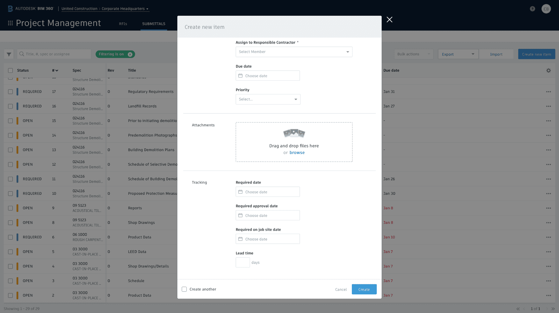This screenshot has width=559, height=313.
Task: Switch to the Submittals tab
Action: [x=154, y=24]
